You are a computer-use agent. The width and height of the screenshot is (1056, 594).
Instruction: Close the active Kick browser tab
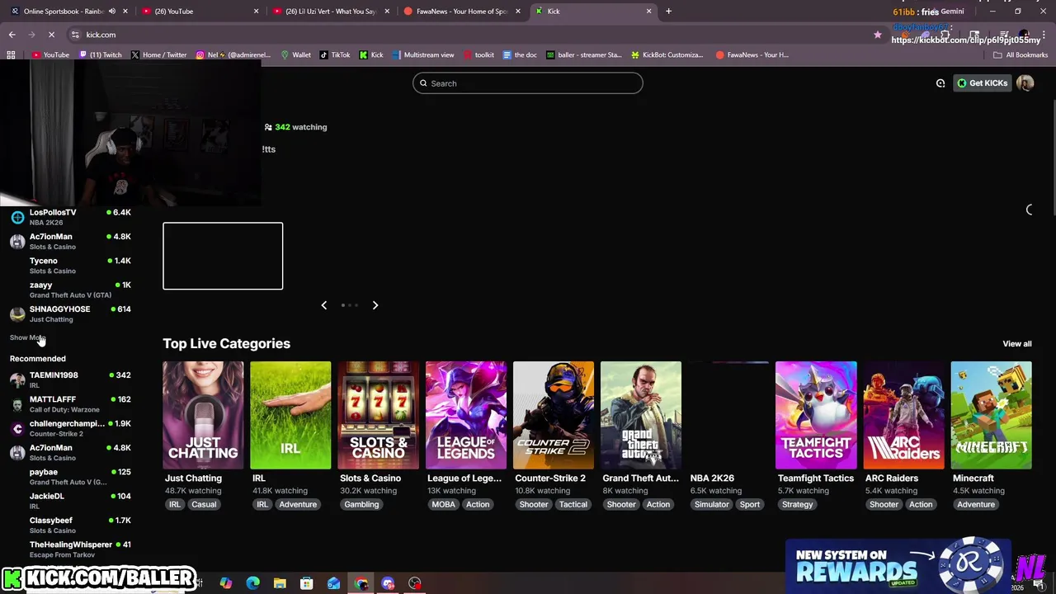pos(648,12)
